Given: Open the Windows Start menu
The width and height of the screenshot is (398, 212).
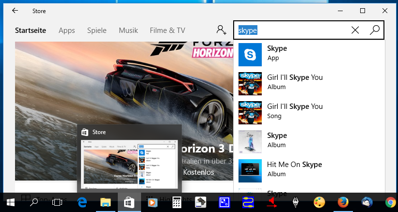Looking at the screenshot, I should coord(10,202).
